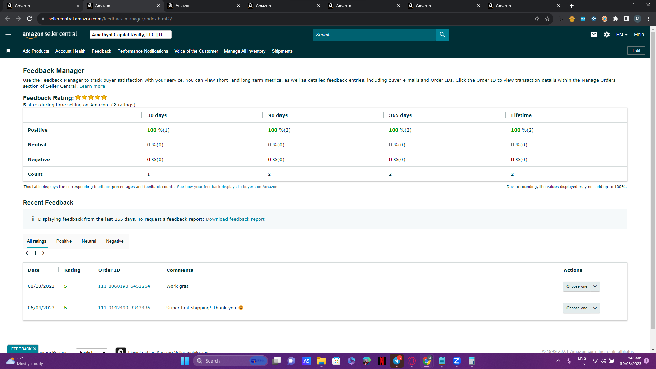The height and width of the screenshot is (369, 656).
Task: Open the weather widget showing 27°C
Action: (x=25, y=361)
